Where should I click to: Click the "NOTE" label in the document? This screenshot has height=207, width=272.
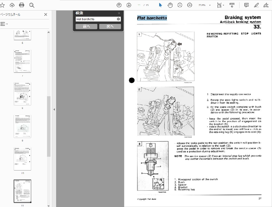coord(178,156)
